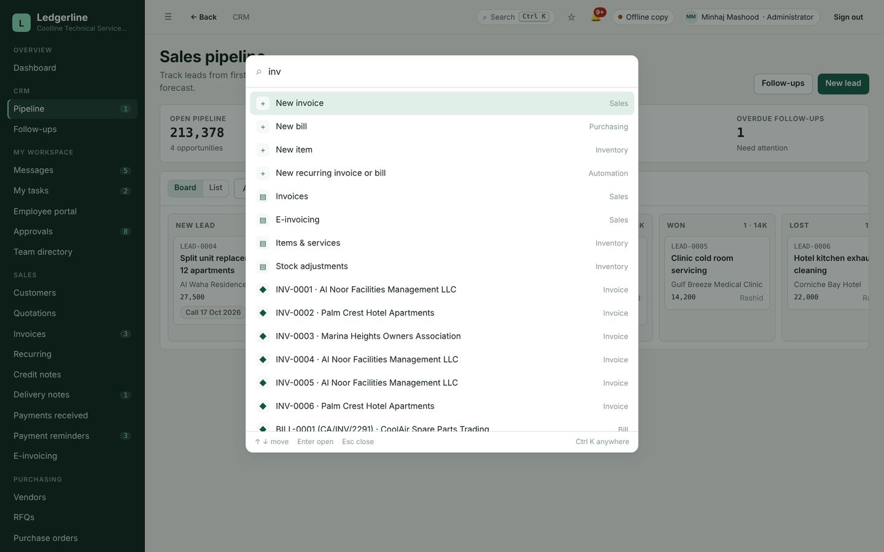The height and width of the screenshot is (552, 884).
Task: Select New invoice command result
Action: (442, 103)
